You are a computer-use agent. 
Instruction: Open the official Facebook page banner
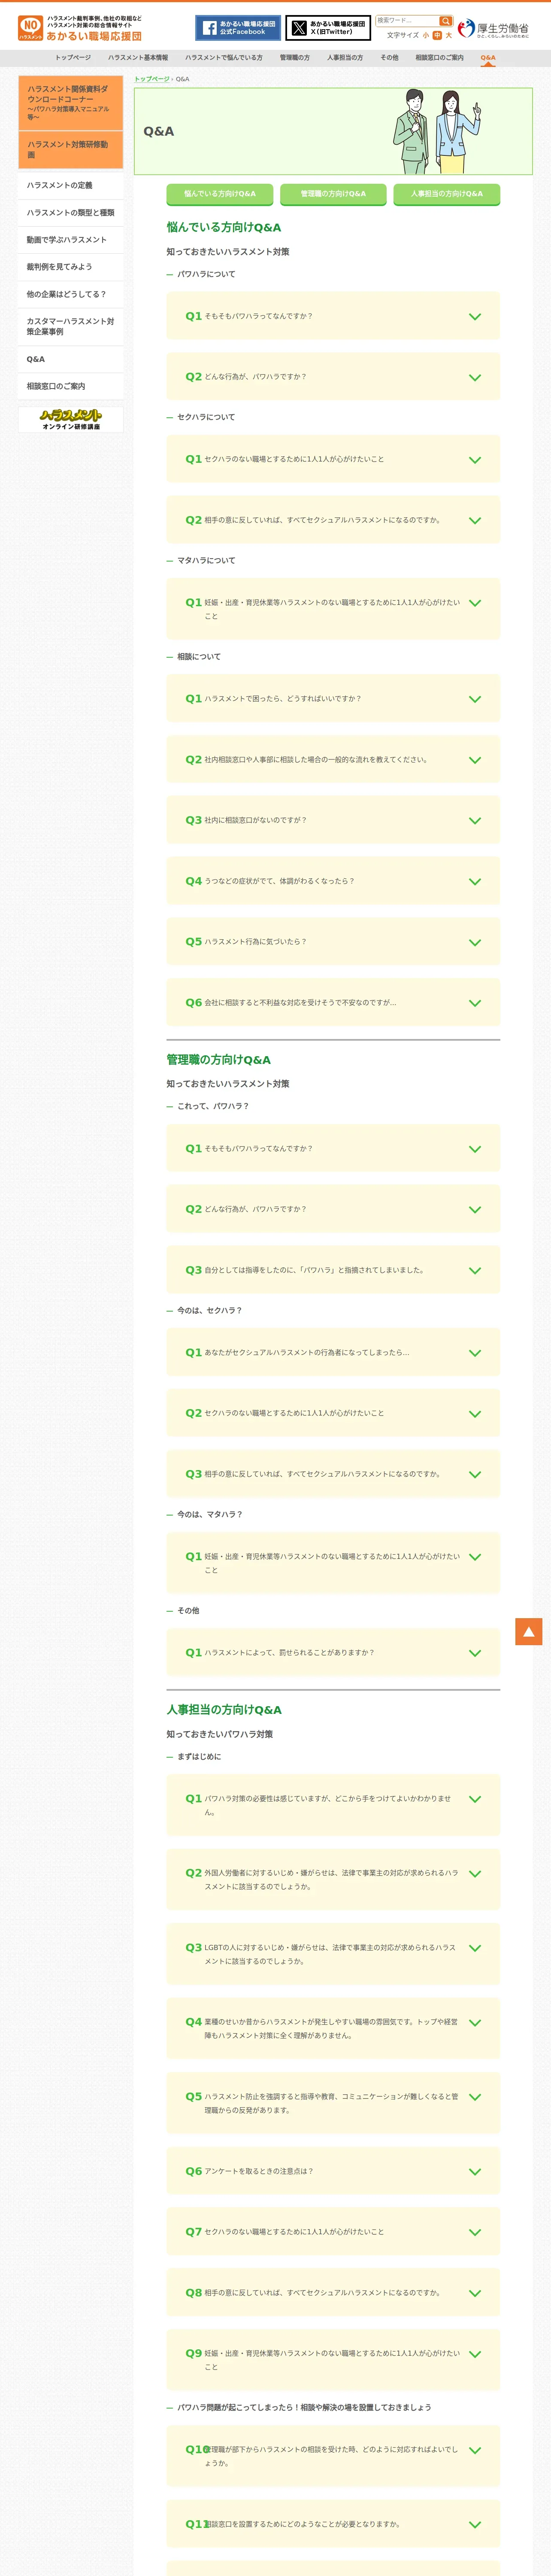tap(238, 28)
